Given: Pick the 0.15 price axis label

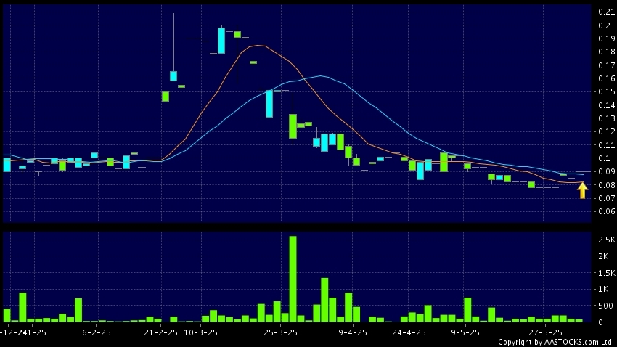Looking at the screenshot, I should tap(606, 91).
